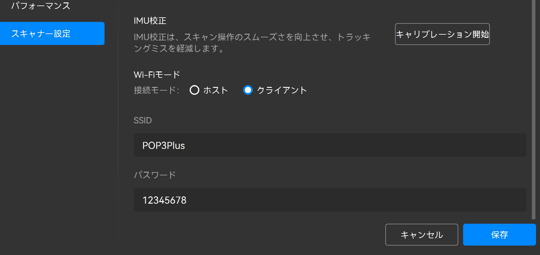
Task: Click the IMU校正 section heading
Action: pos(150,21)
